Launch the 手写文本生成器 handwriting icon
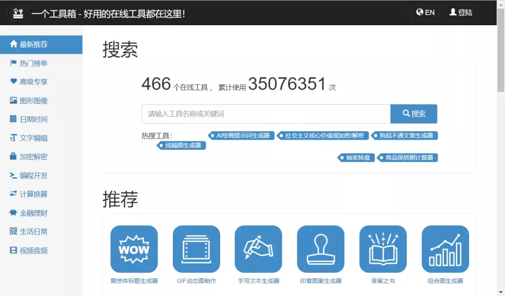Screen dimensions: 505x296 [258, 249]
